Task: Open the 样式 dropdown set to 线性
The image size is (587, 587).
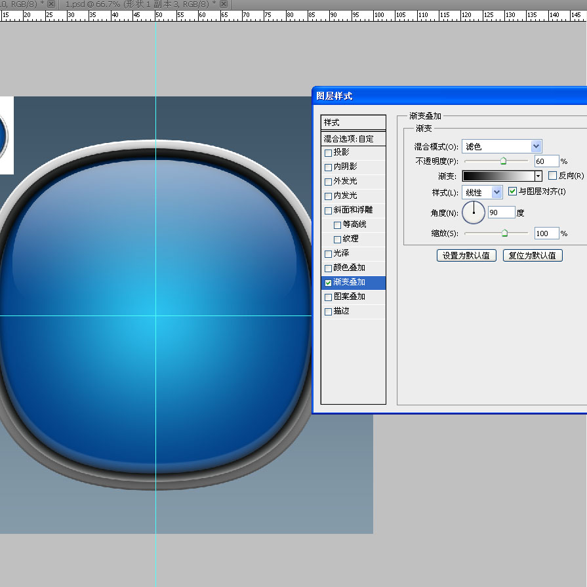Action: [496, 192]
